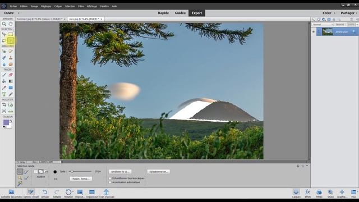
Task: Choose subtract from selection mode button
Action: (x=46, y=172)
